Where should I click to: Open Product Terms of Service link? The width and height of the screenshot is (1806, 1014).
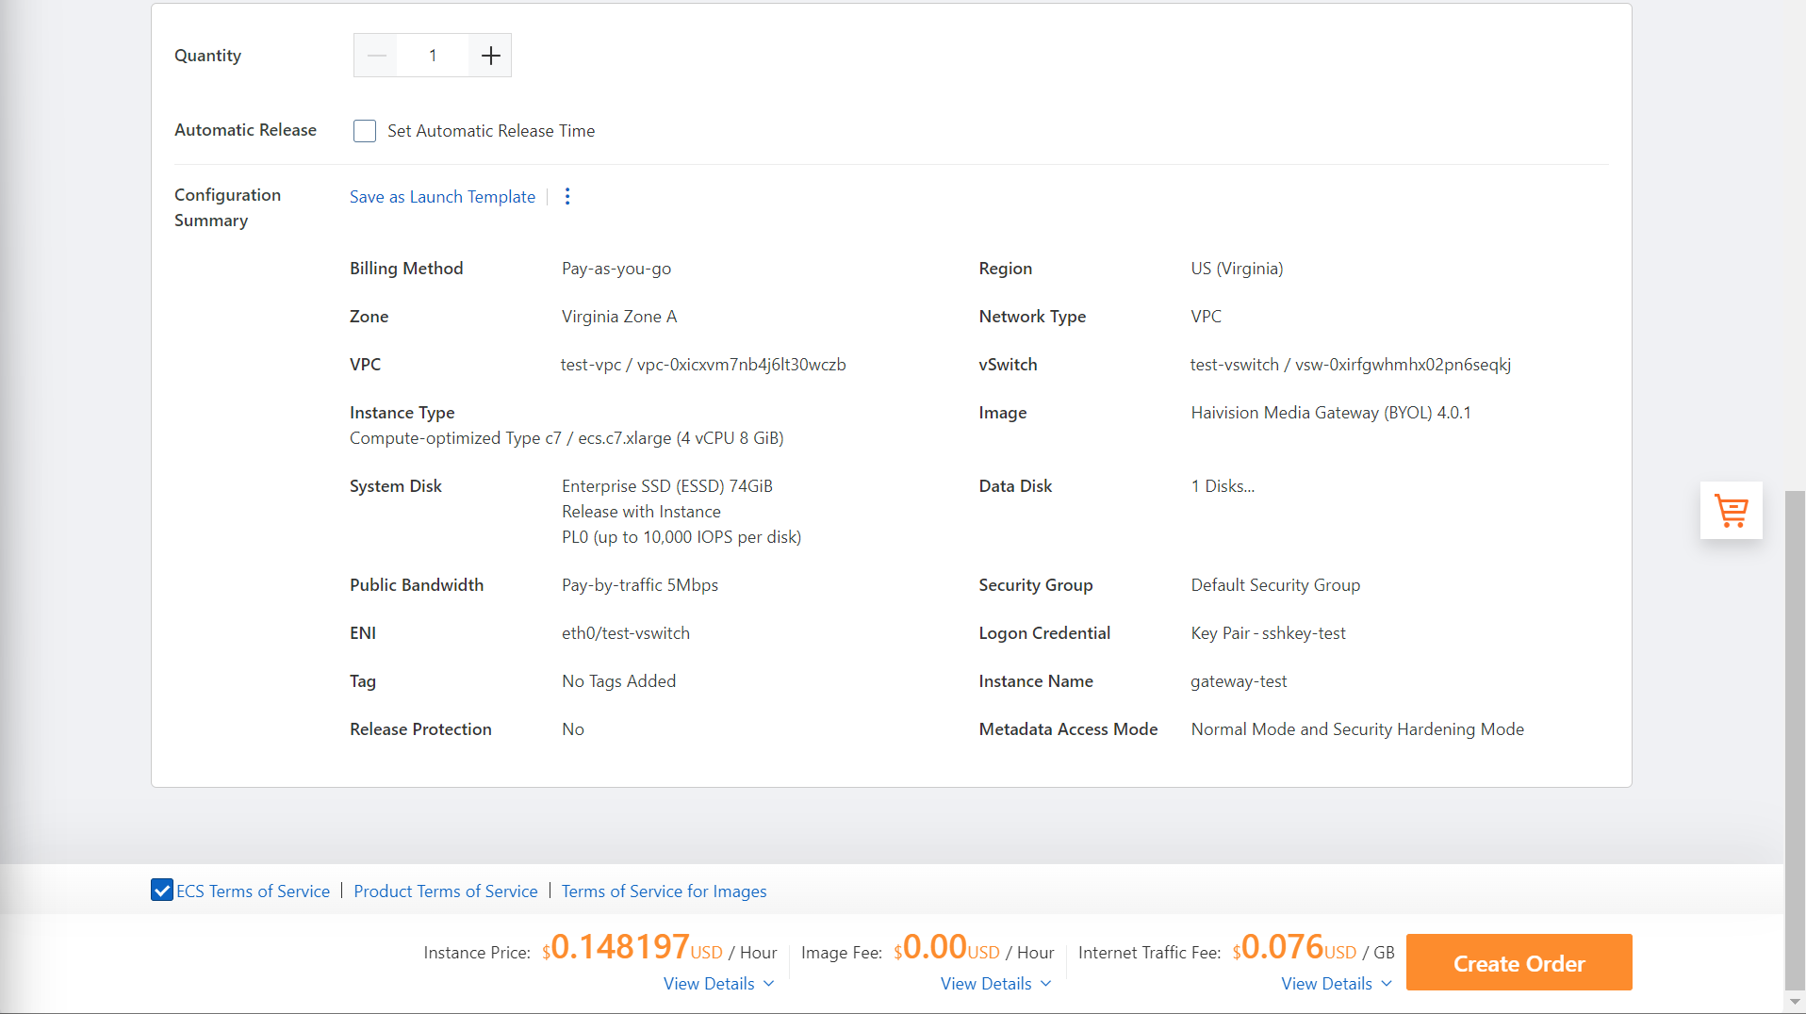pos(445,891)
